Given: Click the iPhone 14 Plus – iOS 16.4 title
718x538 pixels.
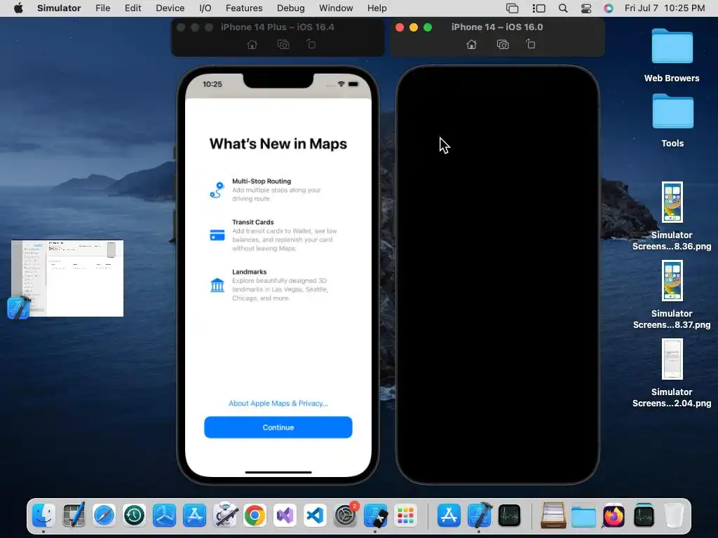Looking at the screenshot, I should point(278,27).
